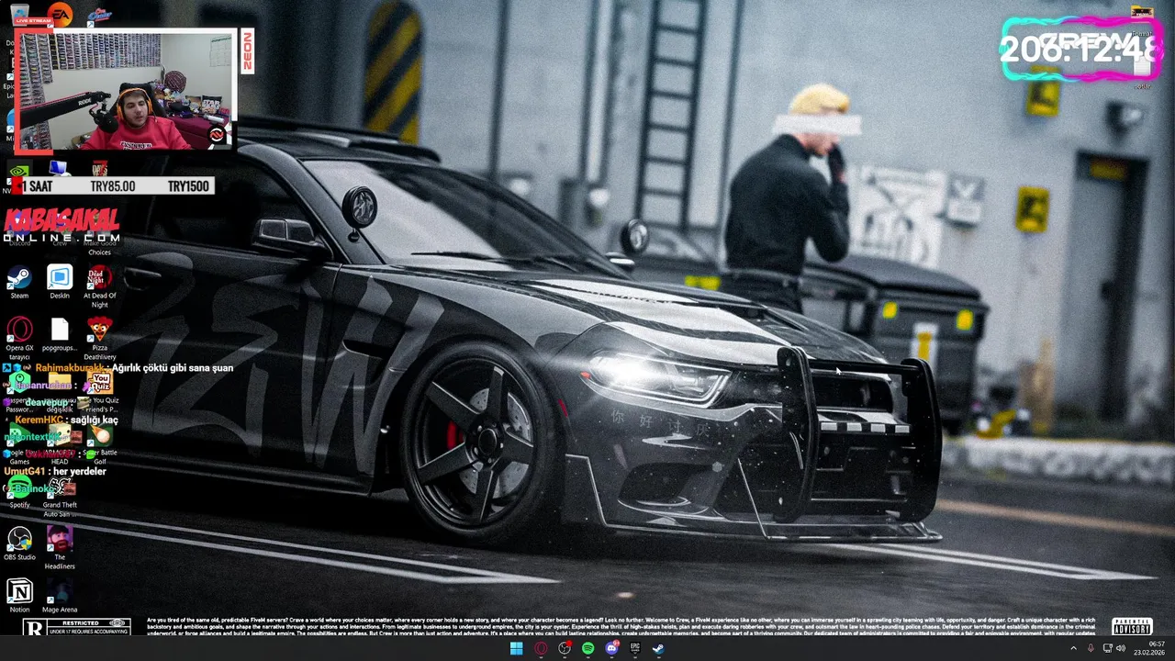The height and width of the screenshot is (661, 1175).
Task: Launch OBS Studio desktop shortcut
Action: coord(19,543)
